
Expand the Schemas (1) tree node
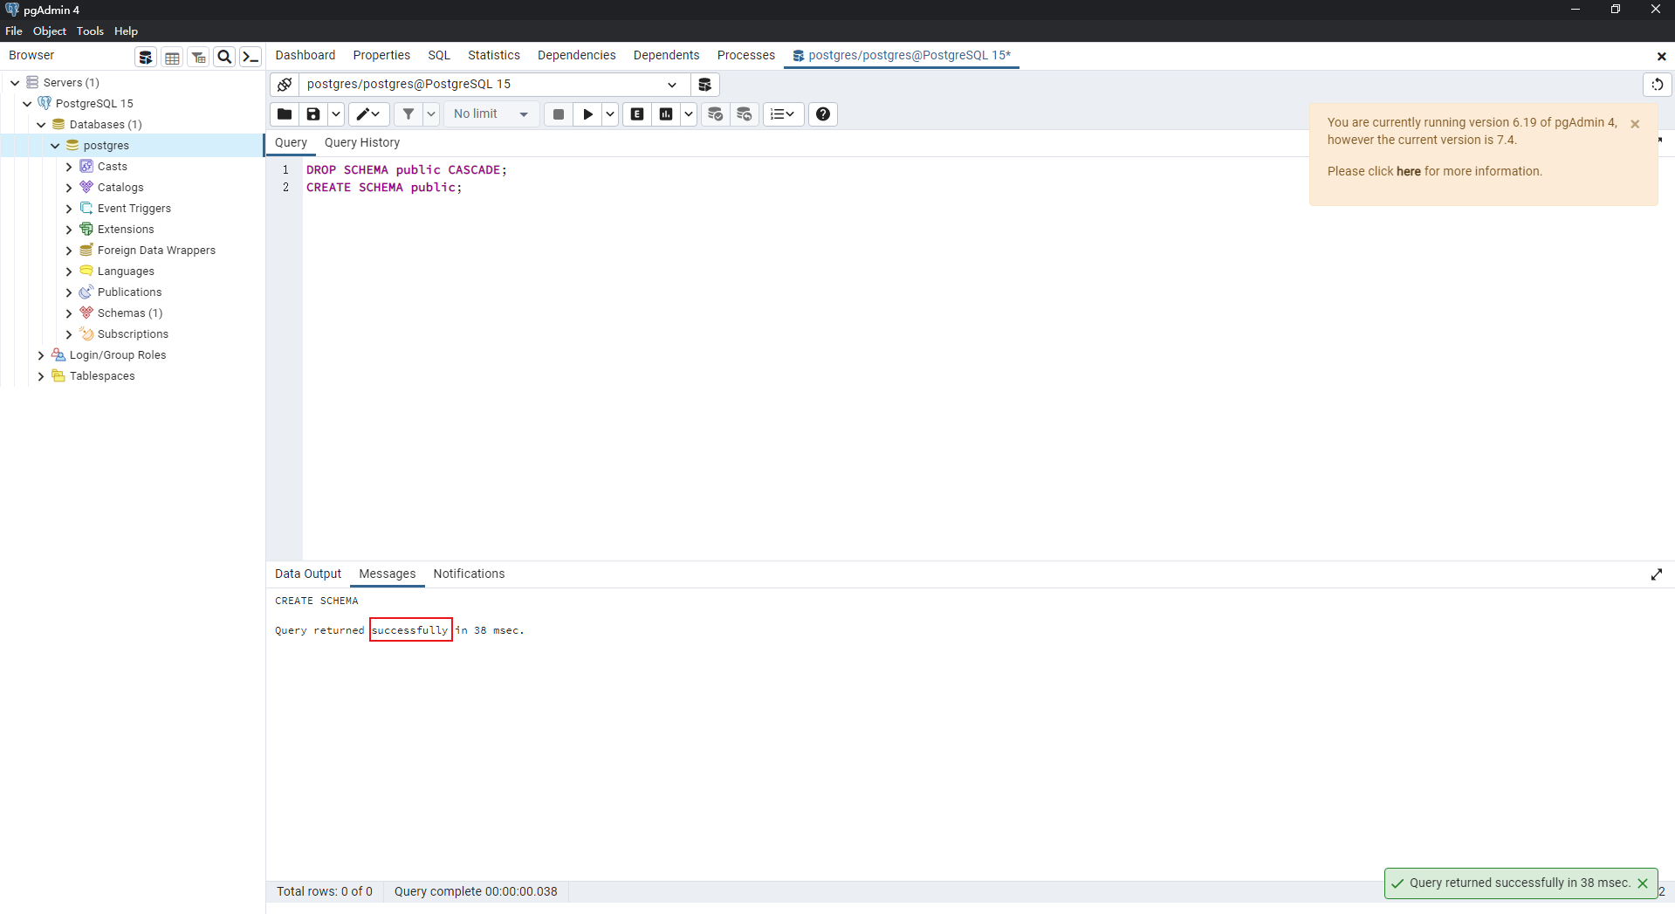tap(69, 313)
